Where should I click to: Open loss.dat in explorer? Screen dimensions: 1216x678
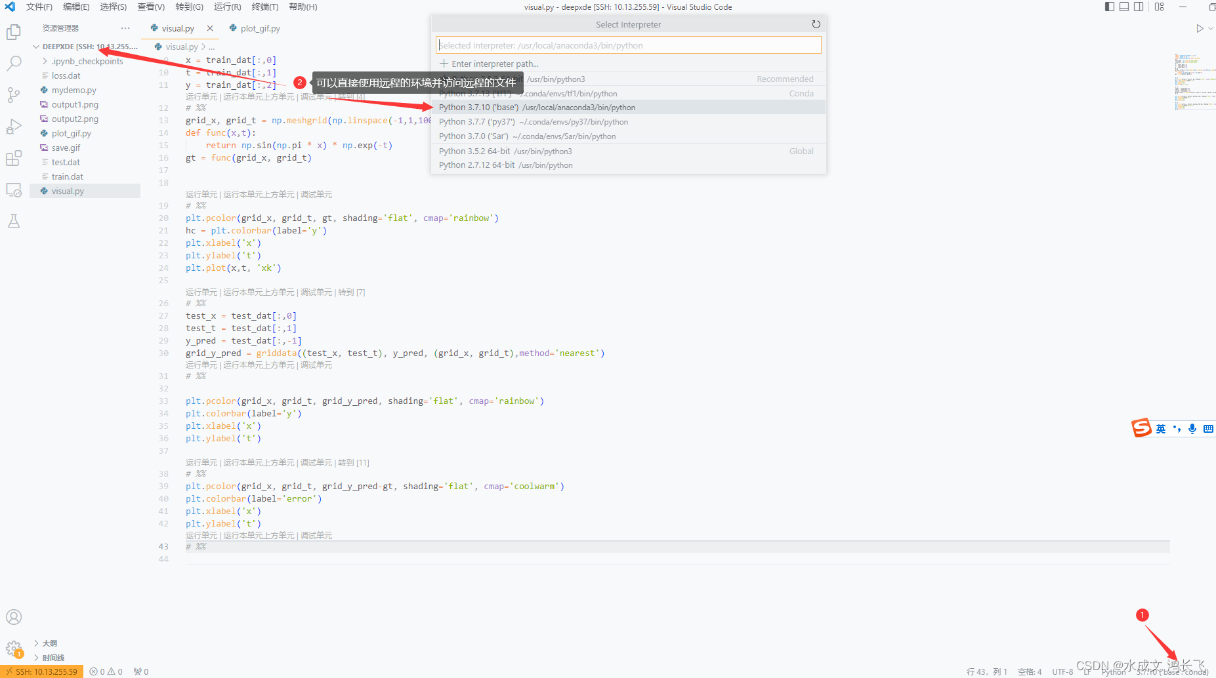(85, 75)
